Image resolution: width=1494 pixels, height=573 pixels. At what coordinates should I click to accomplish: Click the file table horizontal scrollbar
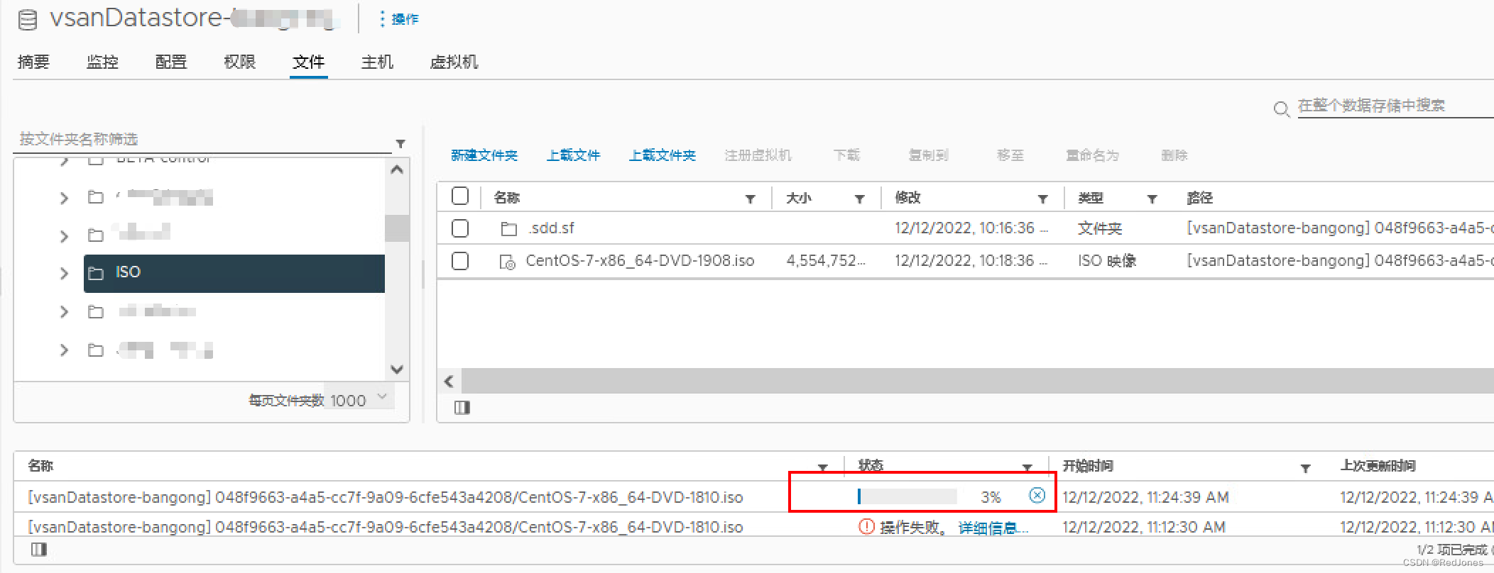977,381
